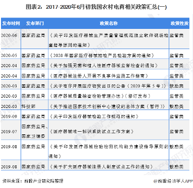Screen dimensions: 193x188
Task: Select the '政策性质' column header
Action: click(180, 23)
